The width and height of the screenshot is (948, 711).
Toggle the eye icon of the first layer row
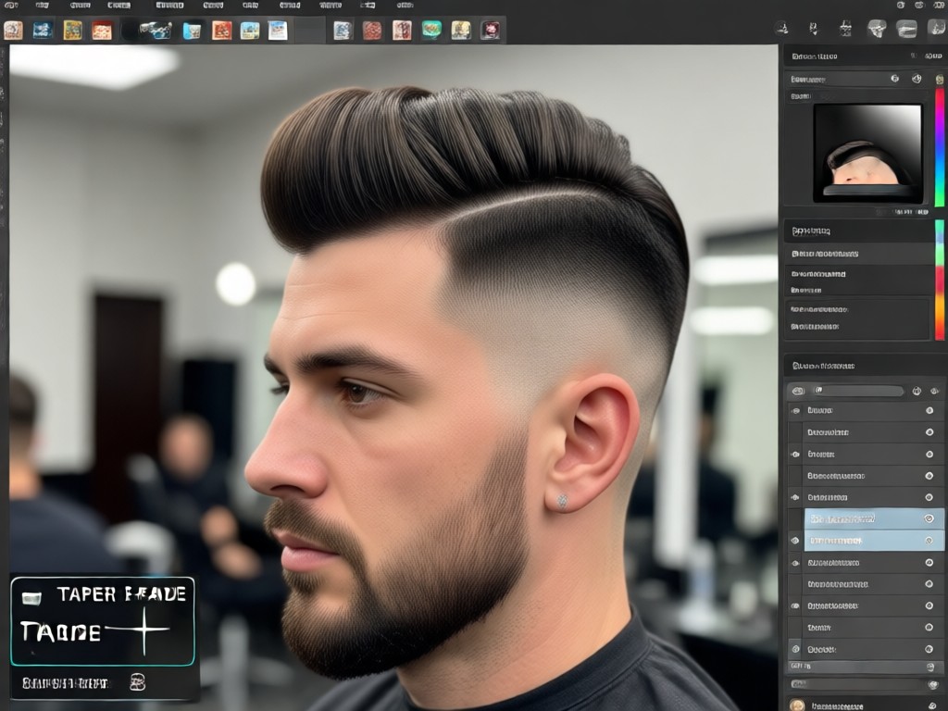pos(795,410)
